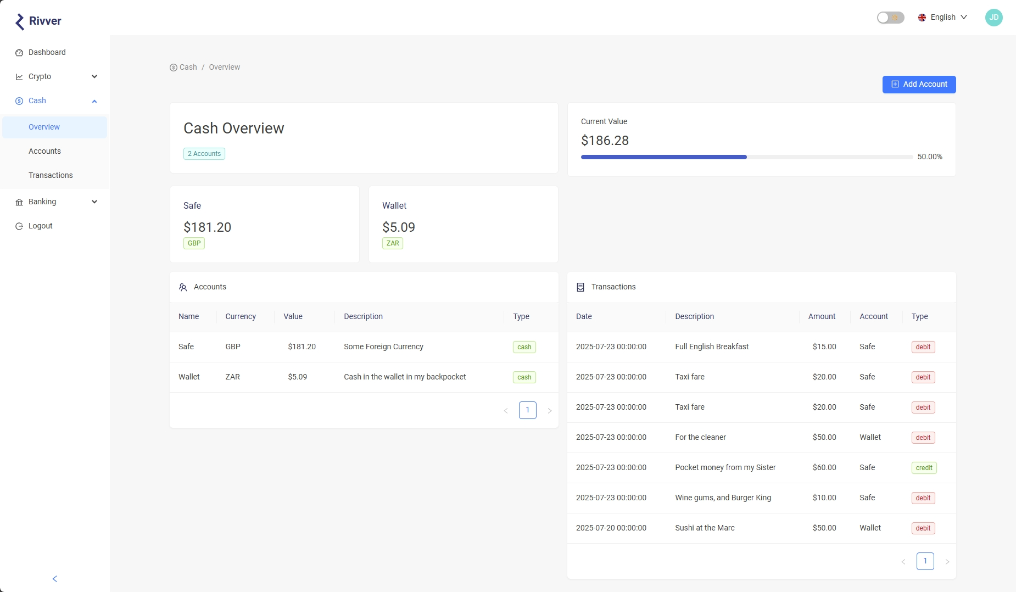Open Accounts under the Cash menu

[x=44, y=151]
